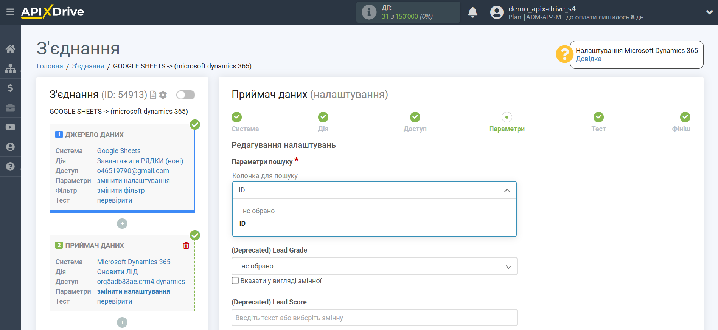Click the 'ДЖЕРЕЛО ДАНИХ' block title
The image size is (718, 330).
click(95, 135)
